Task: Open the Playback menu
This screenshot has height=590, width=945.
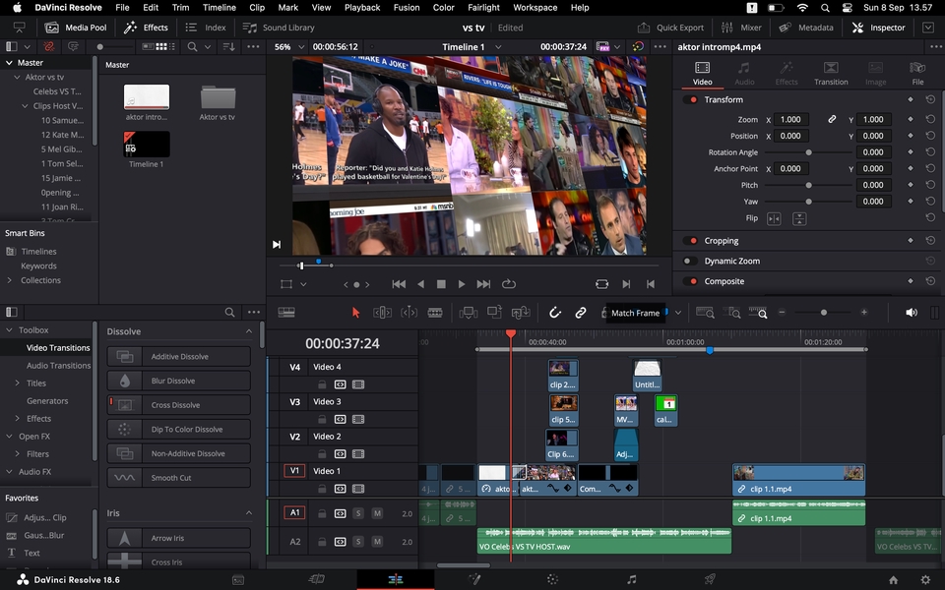Action: [x=362, y=7]
